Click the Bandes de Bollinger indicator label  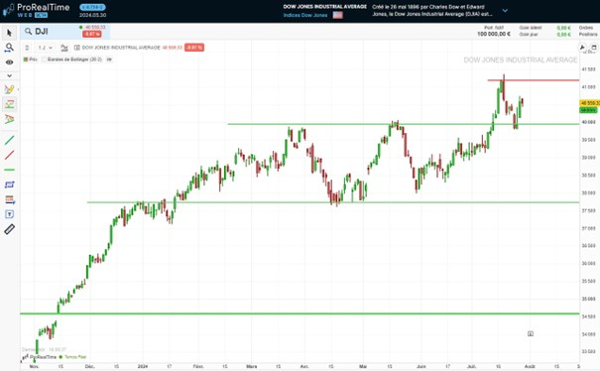[74, 60]
